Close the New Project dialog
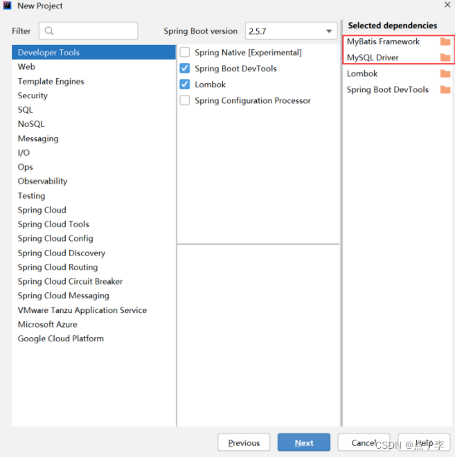 [x=447, y=5]
